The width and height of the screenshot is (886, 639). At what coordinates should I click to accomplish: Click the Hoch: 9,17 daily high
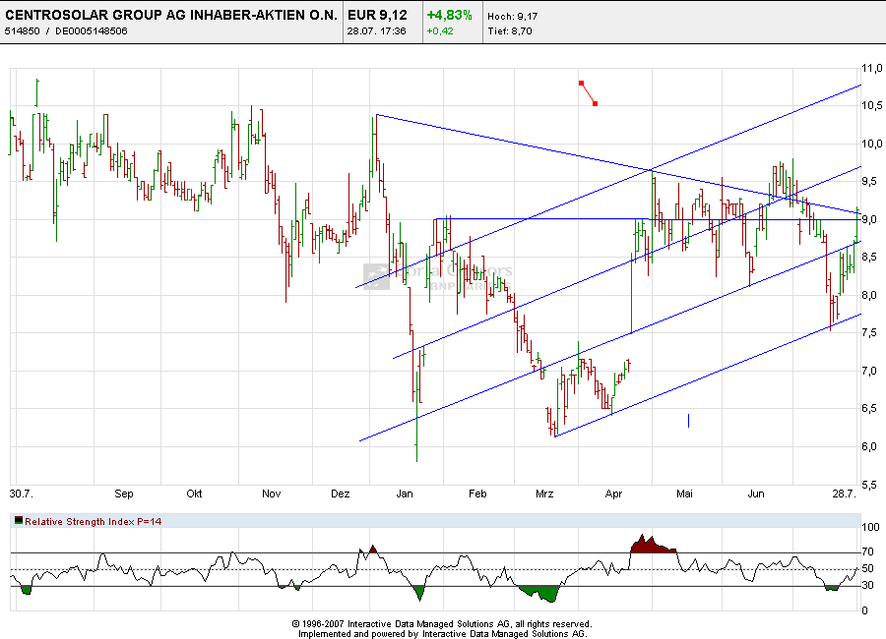coord(513,17)
